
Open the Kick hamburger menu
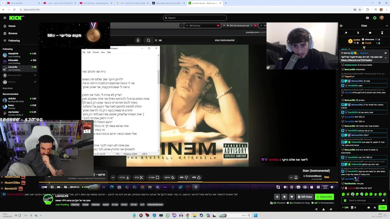click(5, 18)
